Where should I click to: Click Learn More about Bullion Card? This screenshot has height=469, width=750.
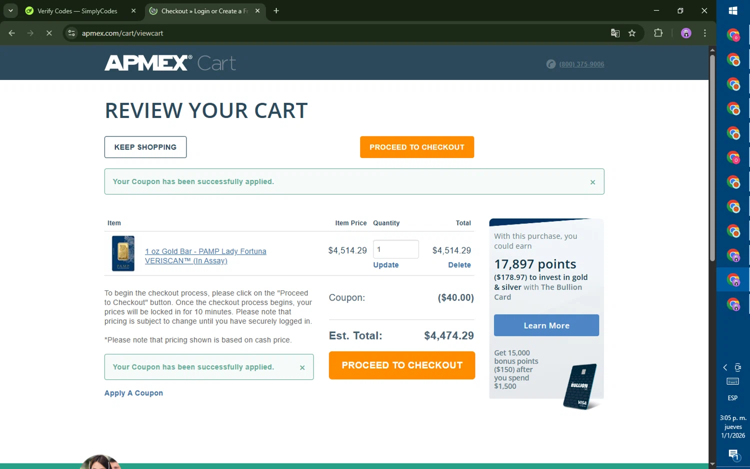click(546, 325)
